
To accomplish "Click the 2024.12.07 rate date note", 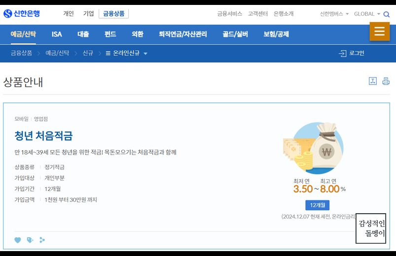I will [318, 217].
